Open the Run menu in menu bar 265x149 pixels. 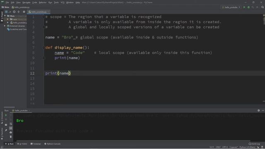point(50,2)
